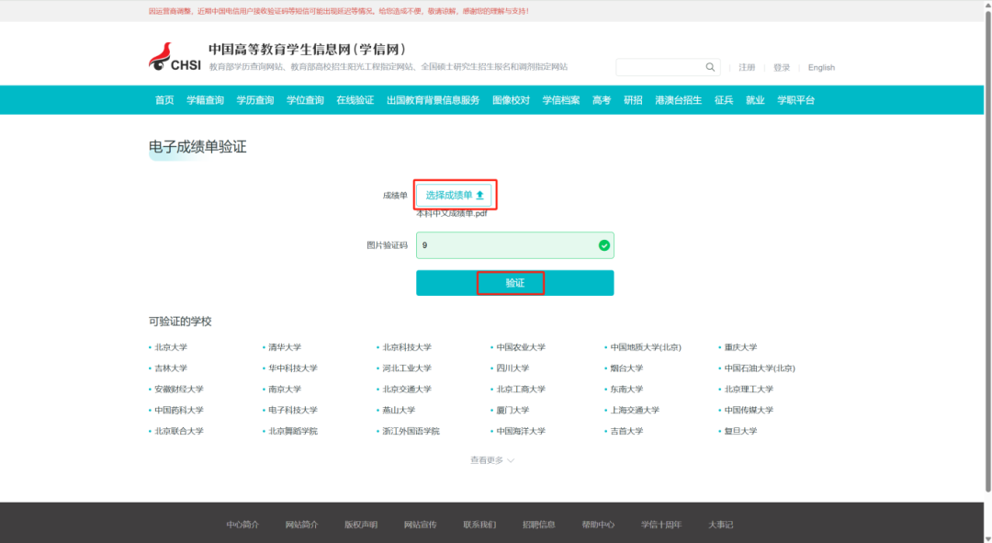
Task: Open 学籍查询 menu item
Action: pyautogui.click(x=205, y=100)
